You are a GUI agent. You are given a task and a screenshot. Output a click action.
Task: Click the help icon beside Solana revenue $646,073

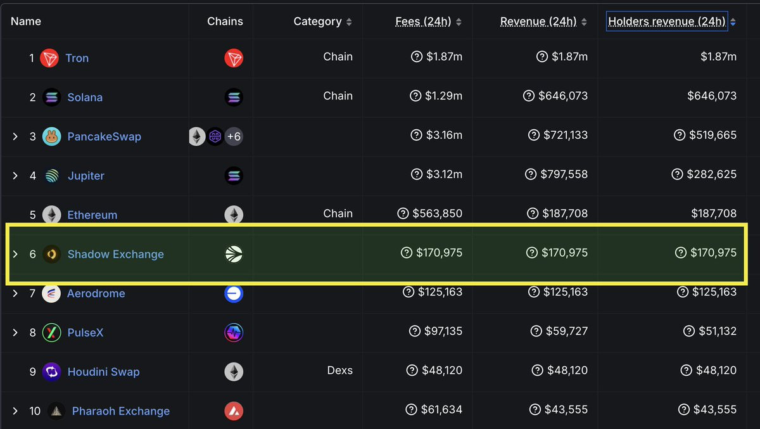coord(529,96)
